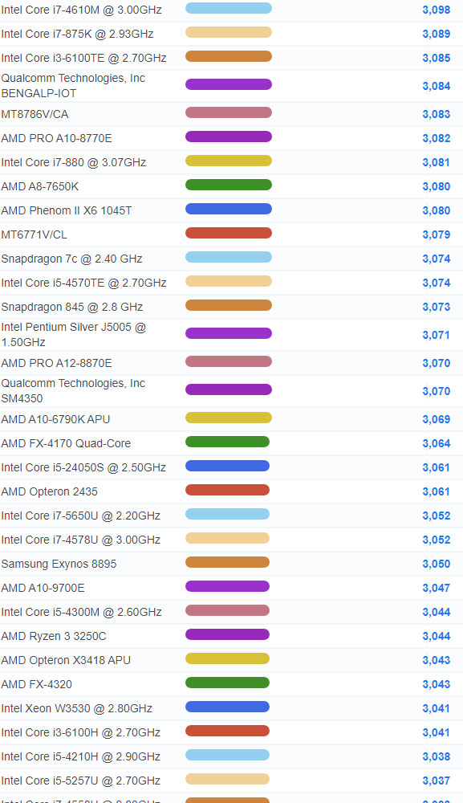Click Intel Core i5-4300M @ 2.60GHz
Image resolution: width=463 pixels, height=803 pixels.
(81, 612)
